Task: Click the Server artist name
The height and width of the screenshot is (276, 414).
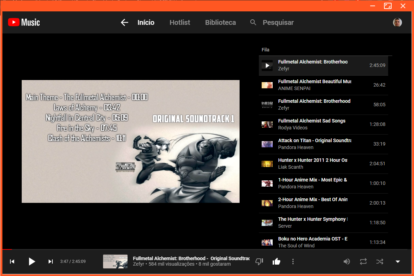Action: tap(285, 226)
